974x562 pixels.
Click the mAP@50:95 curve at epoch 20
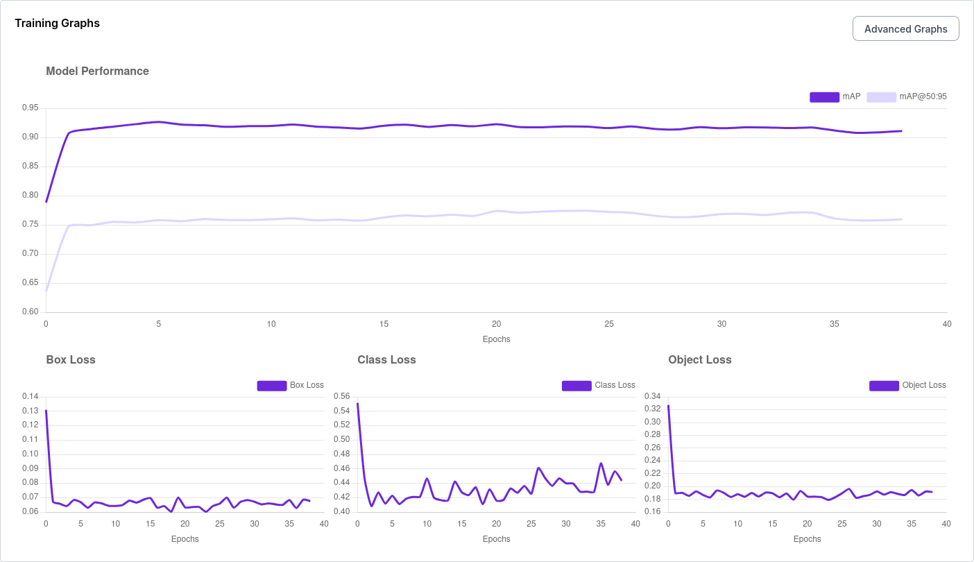coord(497,211)
